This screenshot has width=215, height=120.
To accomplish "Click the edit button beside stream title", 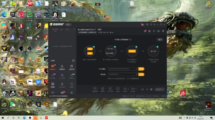I will [99, 30].
